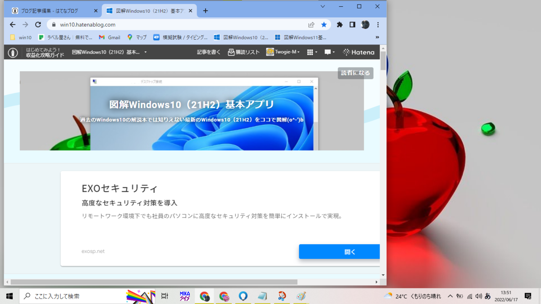Show hidden system tray icons
This screenshot has width=541, height=304.
(450, 296)
